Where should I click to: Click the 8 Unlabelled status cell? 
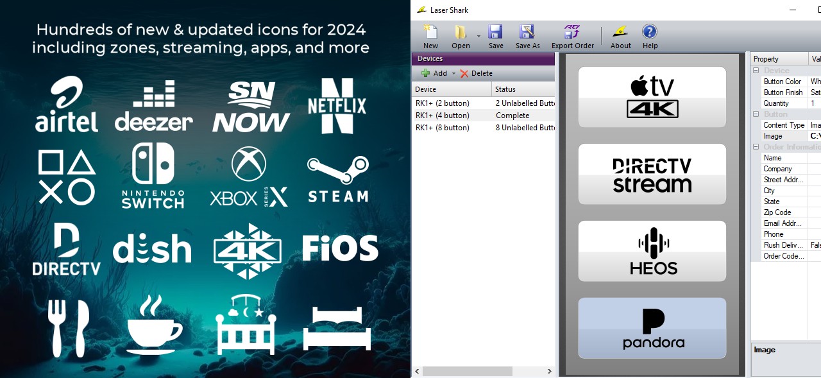[x=525, y=128]
